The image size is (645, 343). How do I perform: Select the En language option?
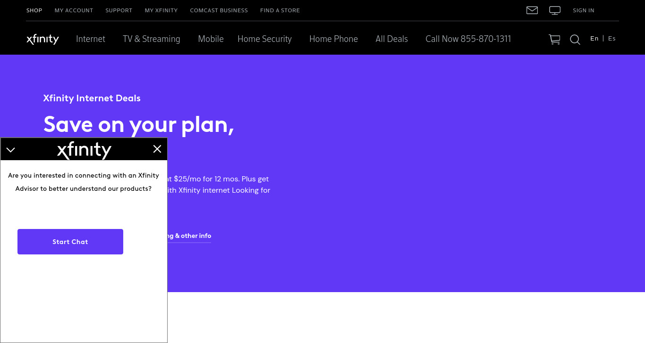pos(594,39)
